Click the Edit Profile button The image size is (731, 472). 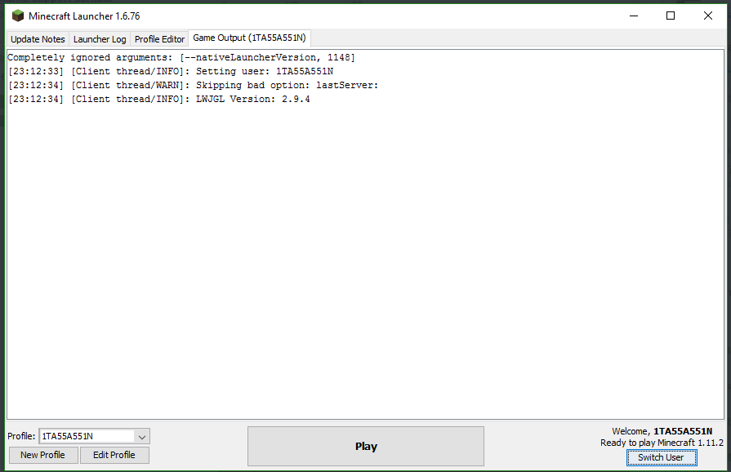tap(114, 455)
